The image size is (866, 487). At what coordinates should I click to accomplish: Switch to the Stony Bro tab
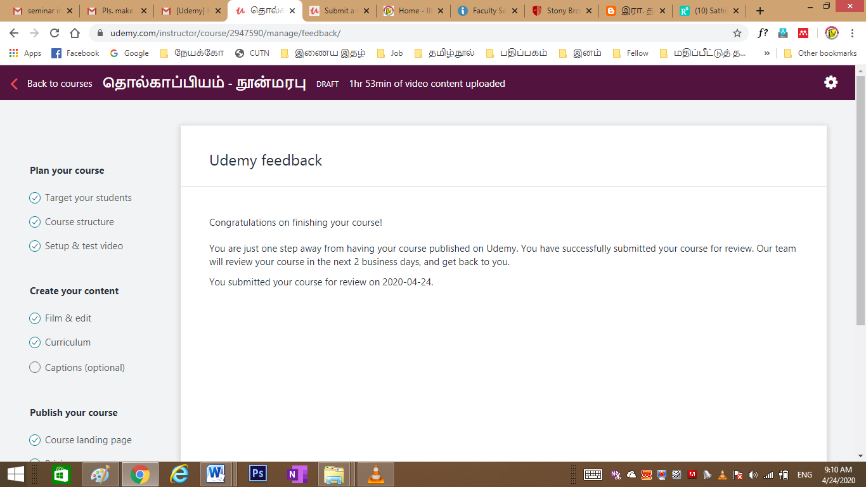click(x=563, y=11)
